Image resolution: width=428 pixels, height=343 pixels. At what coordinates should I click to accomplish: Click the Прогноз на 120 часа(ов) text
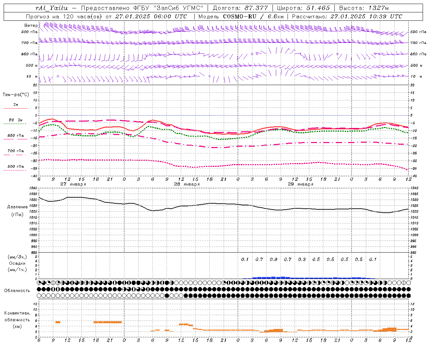[65, 16]
